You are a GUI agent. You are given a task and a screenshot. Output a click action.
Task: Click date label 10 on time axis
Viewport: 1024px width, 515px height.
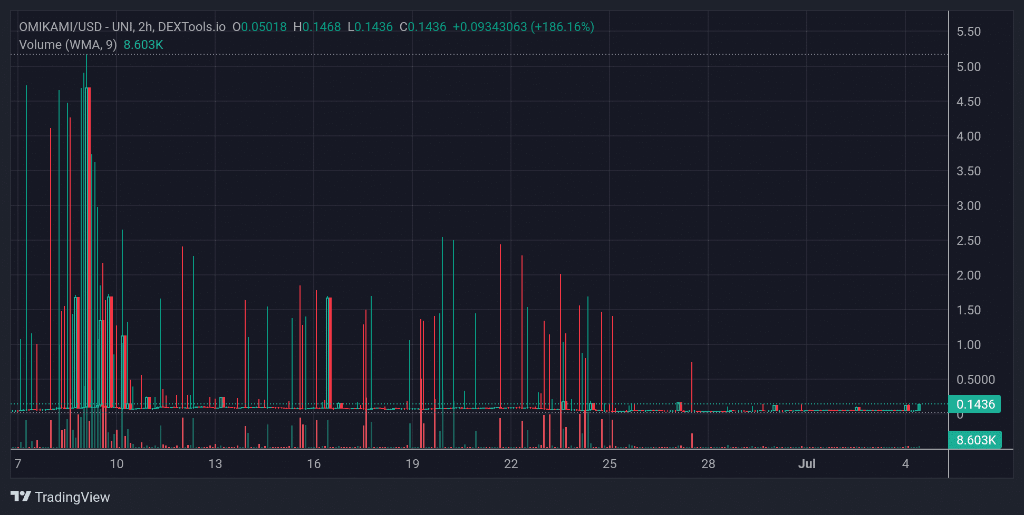coord(117,464)
